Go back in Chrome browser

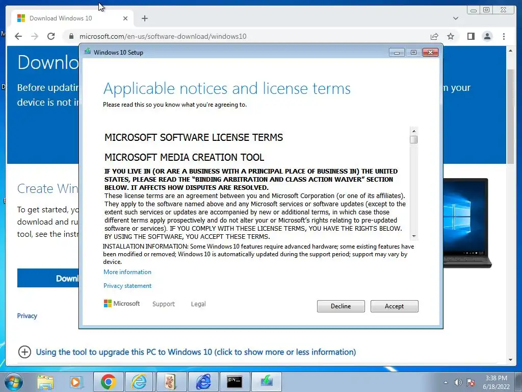point(18,36)
